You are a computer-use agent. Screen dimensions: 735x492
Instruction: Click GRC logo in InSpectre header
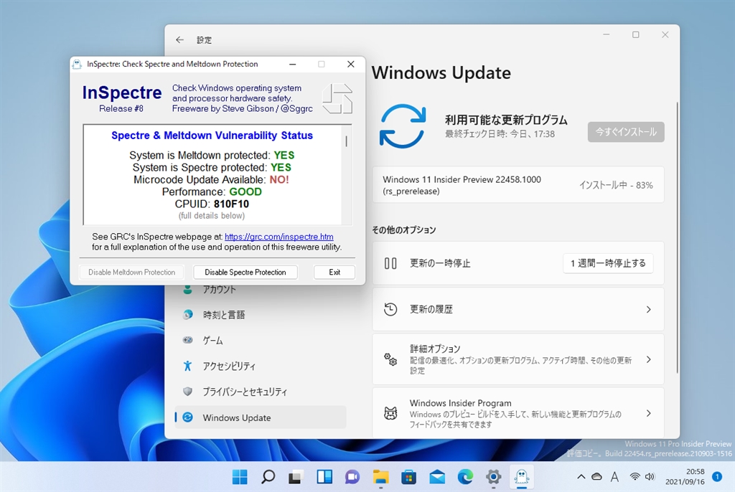pos(337,98)
